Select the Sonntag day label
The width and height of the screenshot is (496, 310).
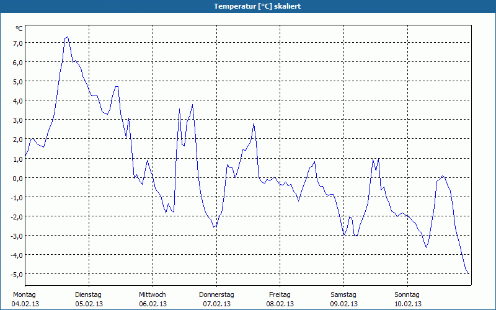point(407,295)
